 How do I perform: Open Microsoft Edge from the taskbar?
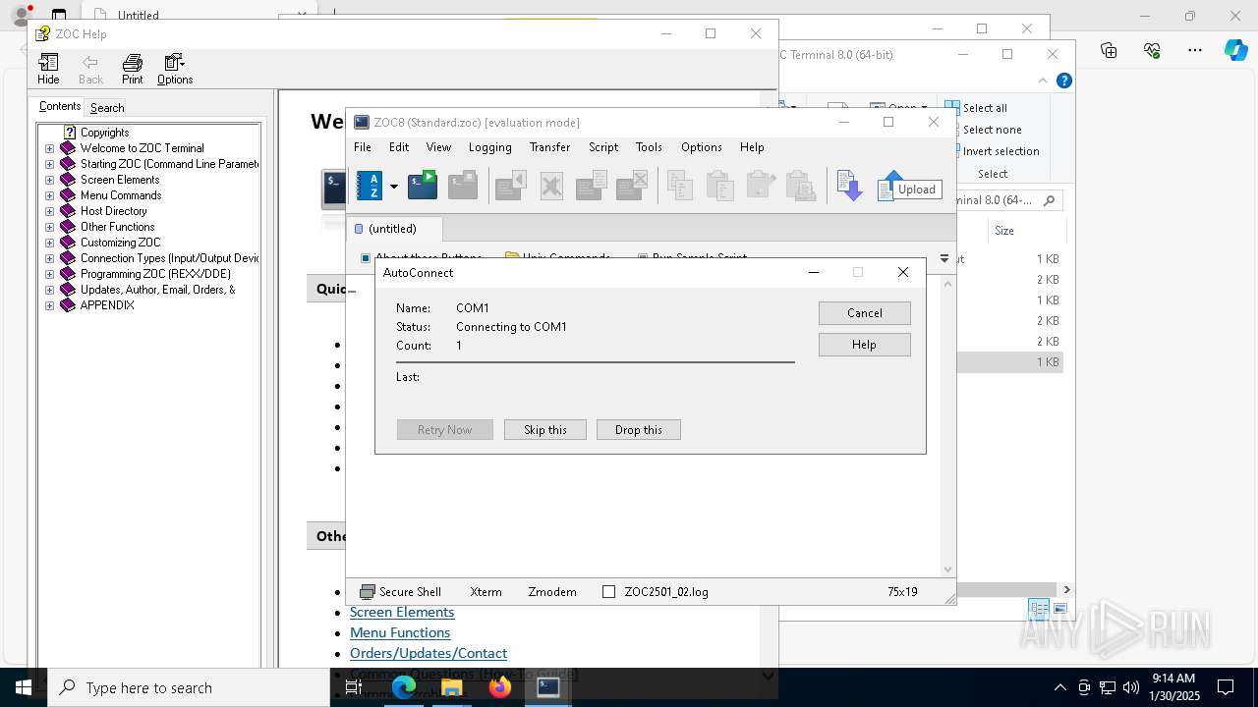point(404,687)
